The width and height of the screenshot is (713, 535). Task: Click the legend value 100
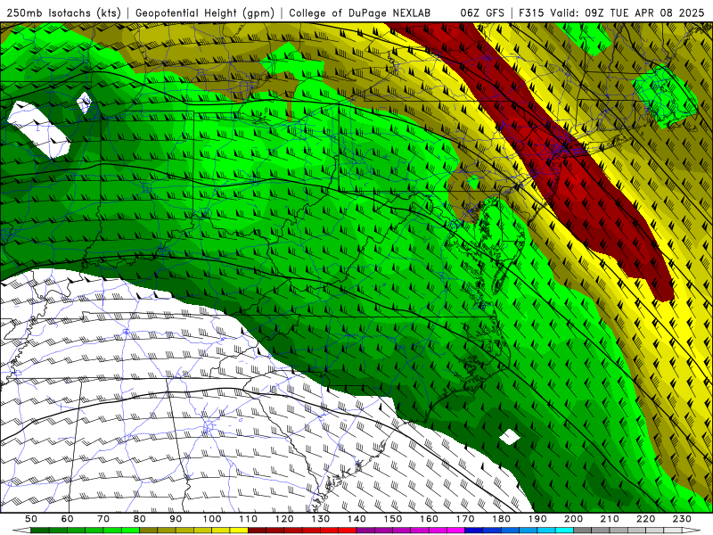[x=212, y=519]
